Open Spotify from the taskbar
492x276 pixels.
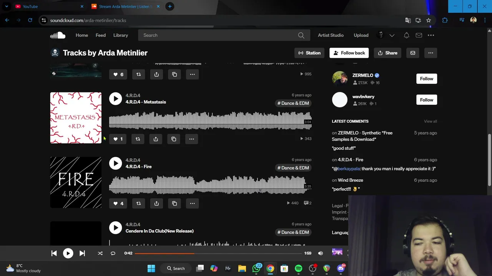pos(298,268)
